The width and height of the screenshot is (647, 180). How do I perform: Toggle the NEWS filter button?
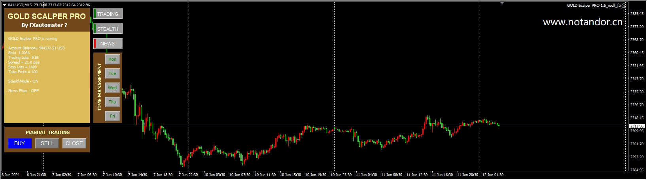coord(108,43)
